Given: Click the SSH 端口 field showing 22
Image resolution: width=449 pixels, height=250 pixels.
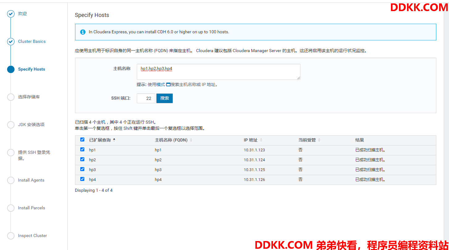Looking at the screenshot, I should pos(146,98).
